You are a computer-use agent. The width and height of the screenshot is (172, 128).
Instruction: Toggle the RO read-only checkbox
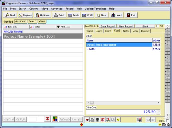pos(158,26)
